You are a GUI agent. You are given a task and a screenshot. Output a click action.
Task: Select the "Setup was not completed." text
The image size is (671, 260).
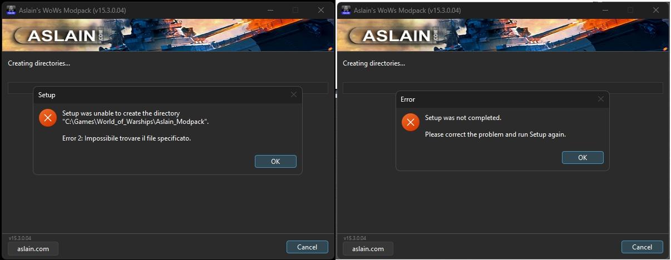click(463, 118)
